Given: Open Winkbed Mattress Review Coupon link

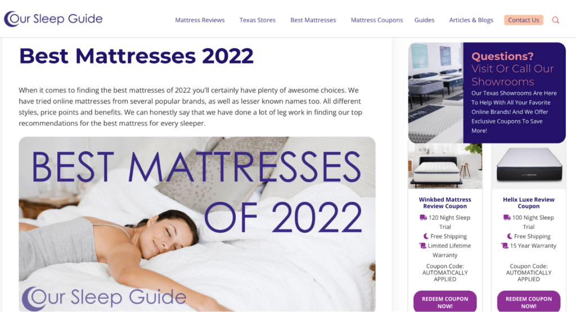Looking at the screenshot, I should point(445,203).
